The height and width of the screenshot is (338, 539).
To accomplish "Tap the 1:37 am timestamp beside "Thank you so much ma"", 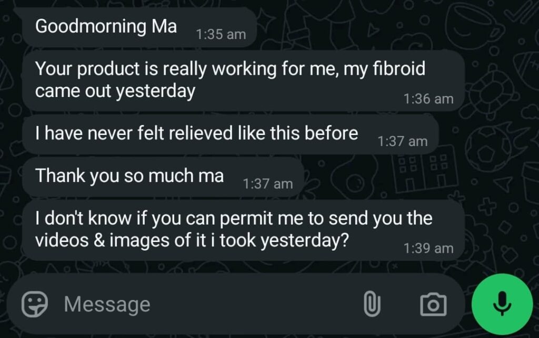I will pyautogui.click(x=267, y=184).
